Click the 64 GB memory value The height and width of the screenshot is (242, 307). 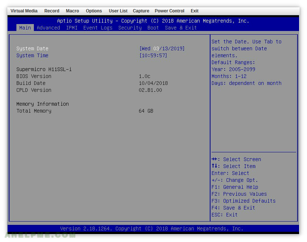pyautogui.click(x=146, y=111)
